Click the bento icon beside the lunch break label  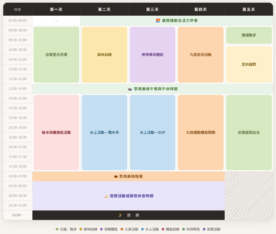pos(130,89)
